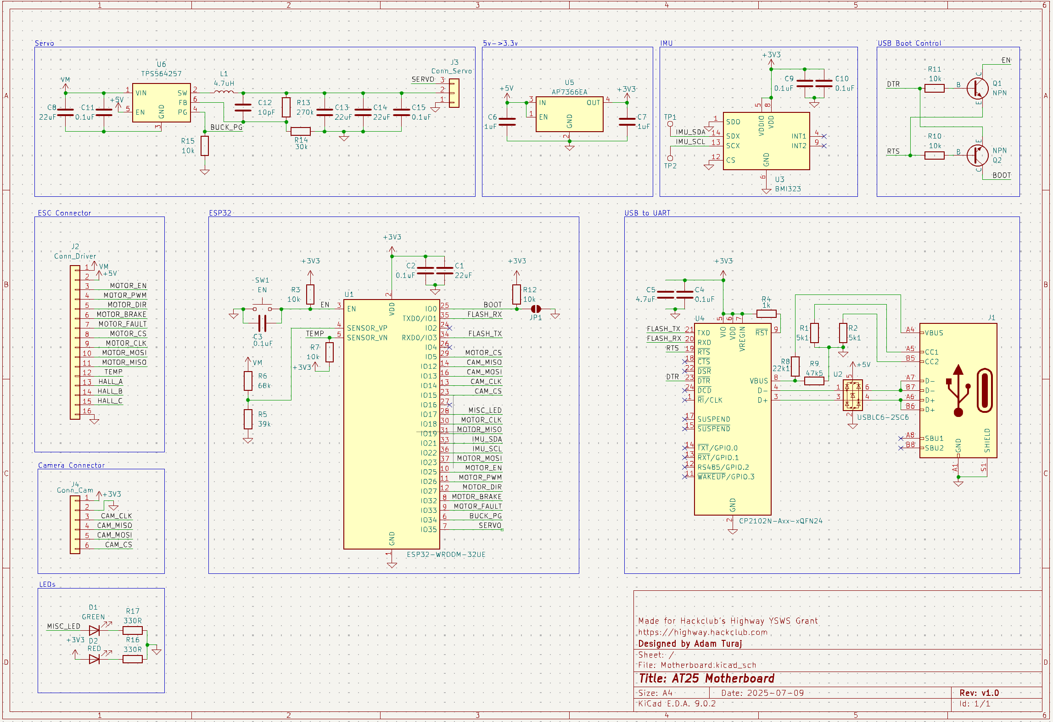Image resolution: width=1053 pixels, height=722 pixels.
Task: Select resistor R17 330R symbol
Action: pyautogui.click(x=133, y=630)
